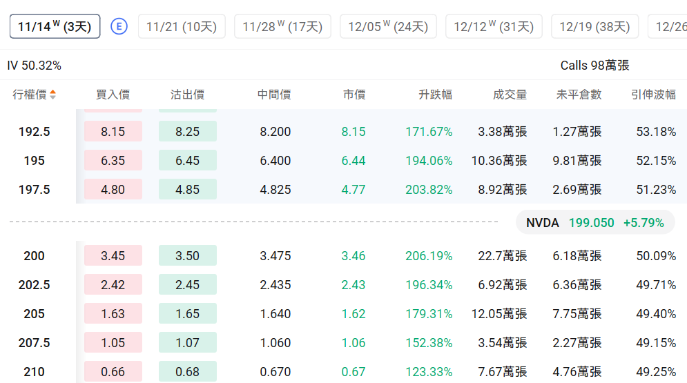687x383 pixels.
Task: Click the 買入價 column header
Action: 113,95
